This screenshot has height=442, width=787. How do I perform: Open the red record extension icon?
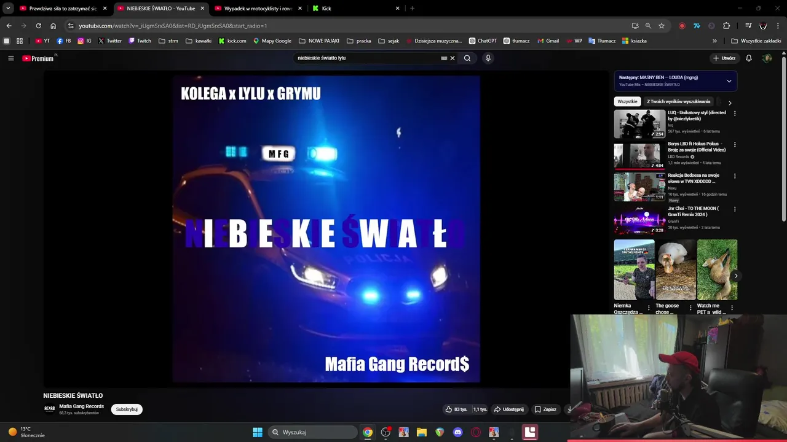pos(682,26)
